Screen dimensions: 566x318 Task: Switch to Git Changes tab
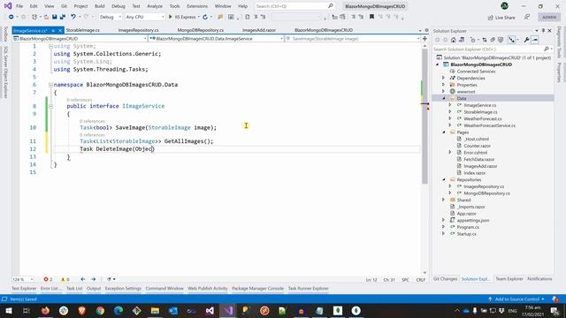pos(445,279)
